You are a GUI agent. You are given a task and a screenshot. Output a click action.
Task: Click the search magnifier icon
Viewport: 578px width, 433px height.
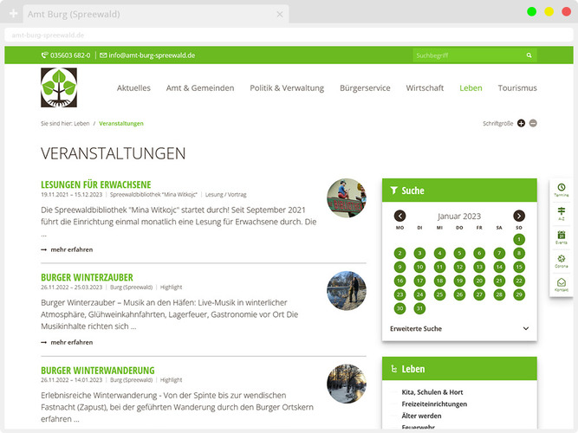[x=529, y=55]
